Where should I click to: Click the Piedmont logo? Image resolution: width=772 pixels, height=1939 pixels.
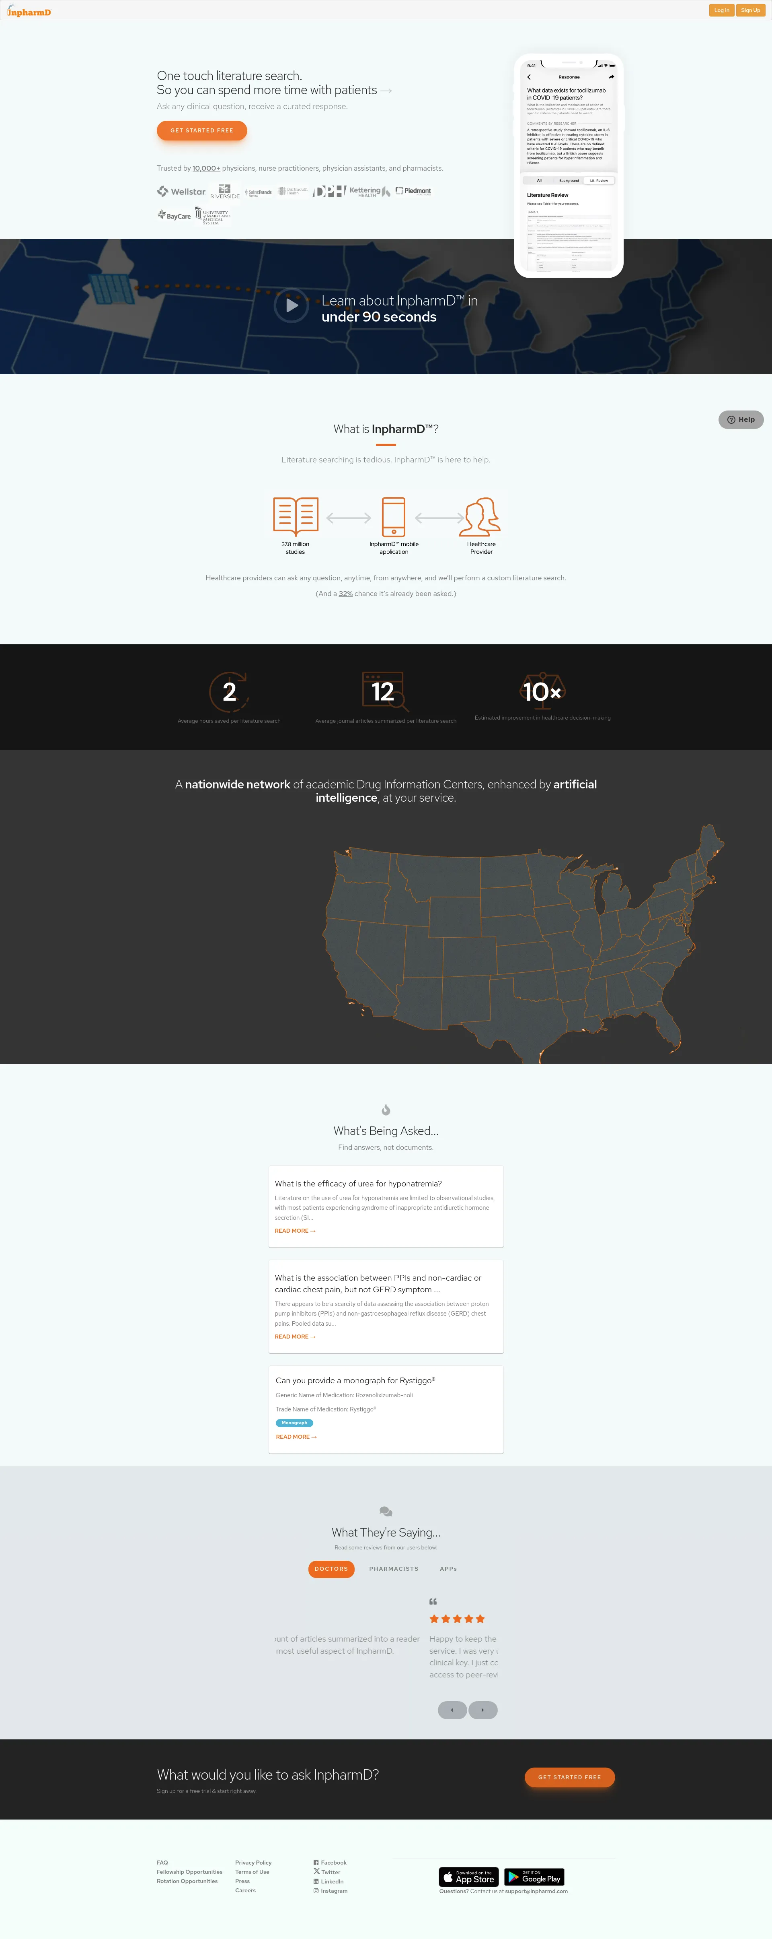pyautogui.click(x=413, y=191)
